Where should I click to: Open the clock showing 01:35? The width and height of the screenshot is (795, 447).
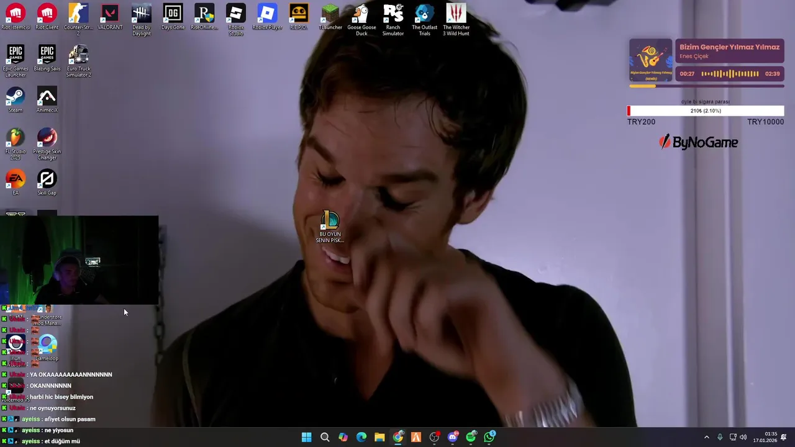coord(765,437)
